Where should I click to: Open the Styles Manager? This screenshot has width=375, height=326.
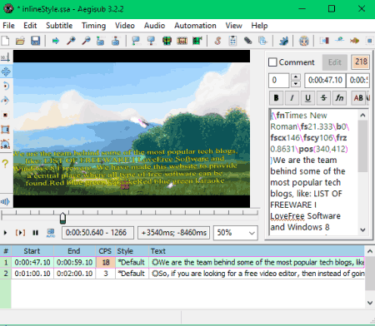[217, 41]
